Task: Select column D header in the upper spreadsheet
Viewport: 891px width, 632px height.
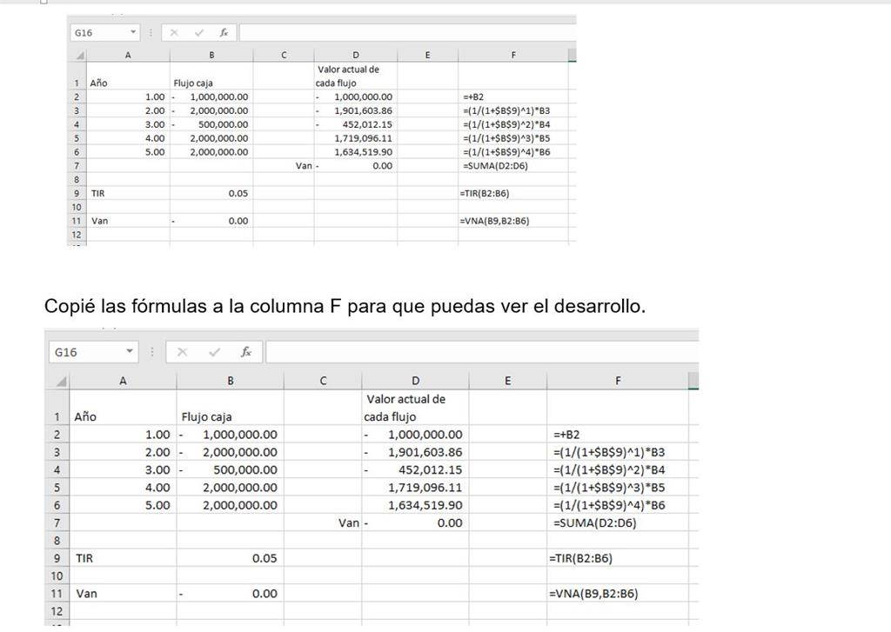Action: tap(356, 55)
